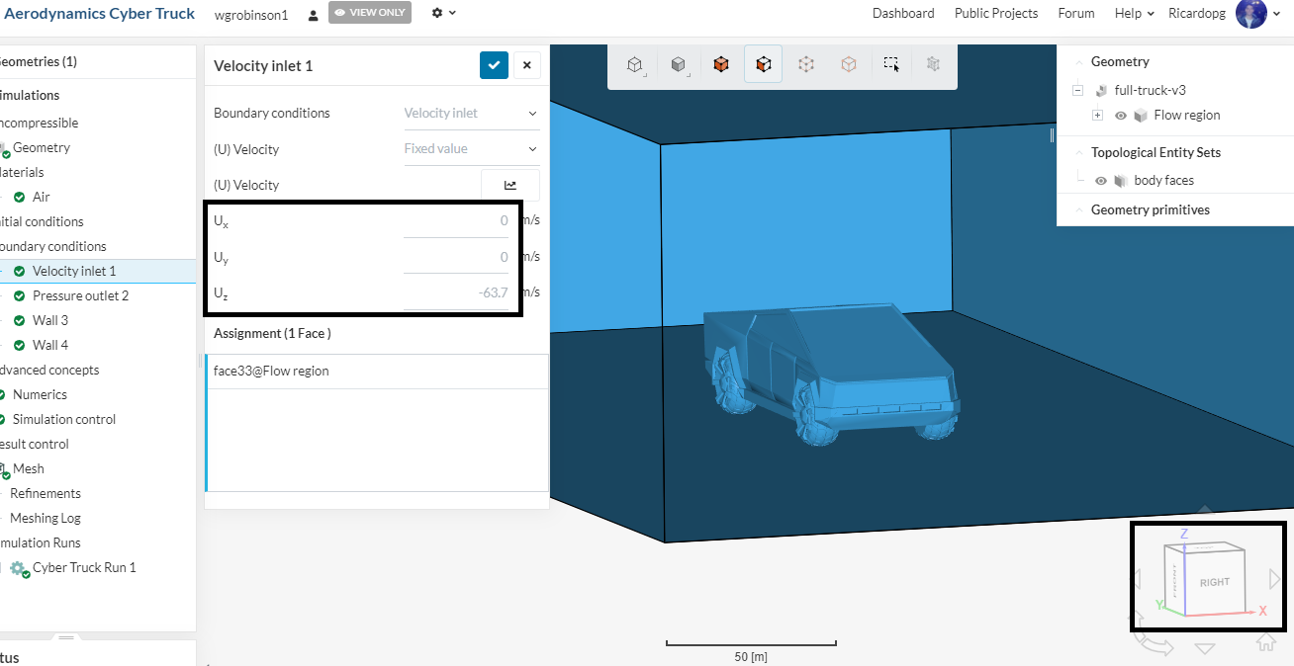The image size is (1294, 666).
Task: Visit the Forum link
Action: [1076, 13]
